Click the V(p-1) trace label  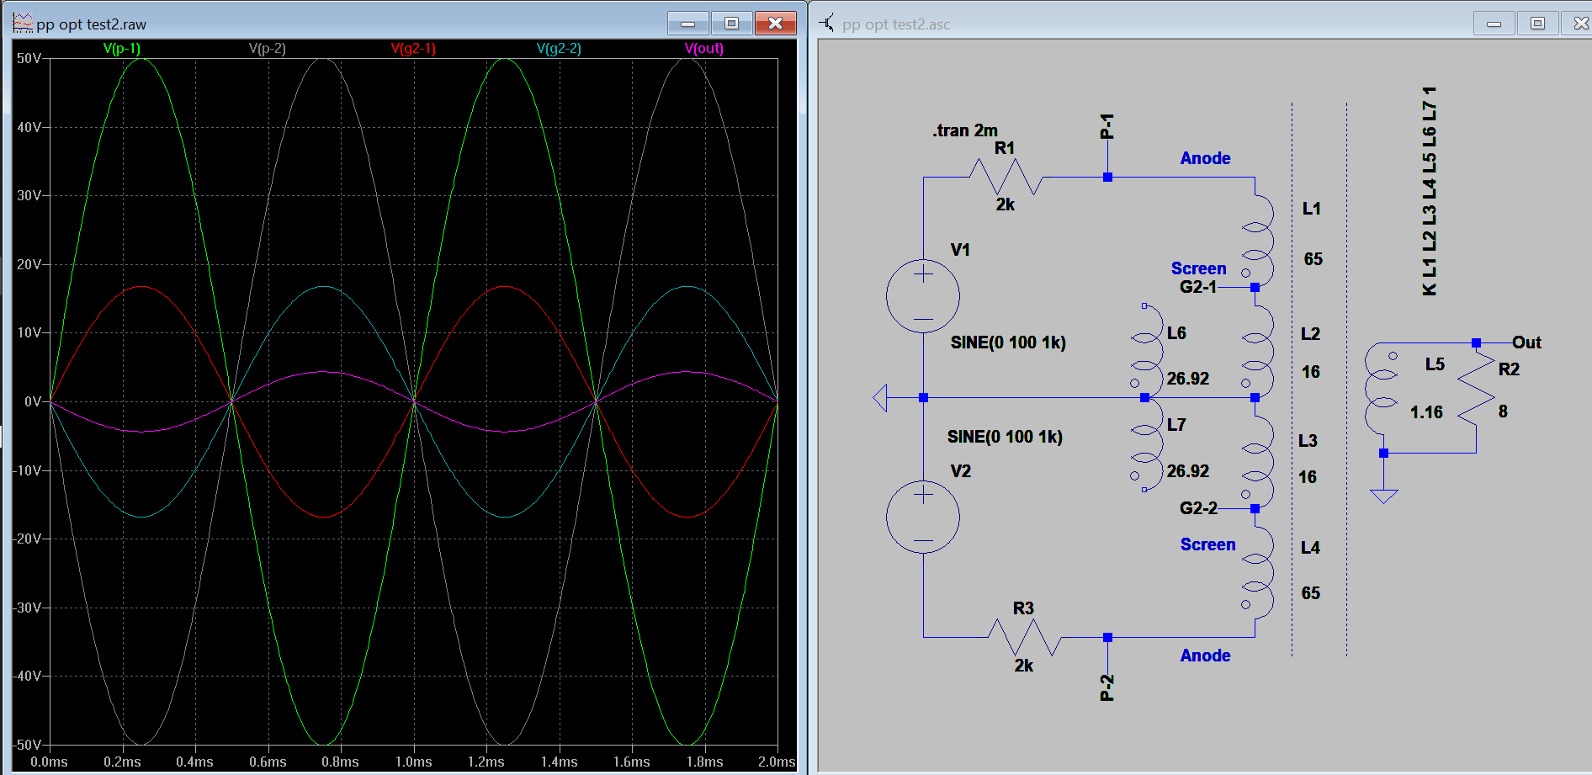(122, 49)
